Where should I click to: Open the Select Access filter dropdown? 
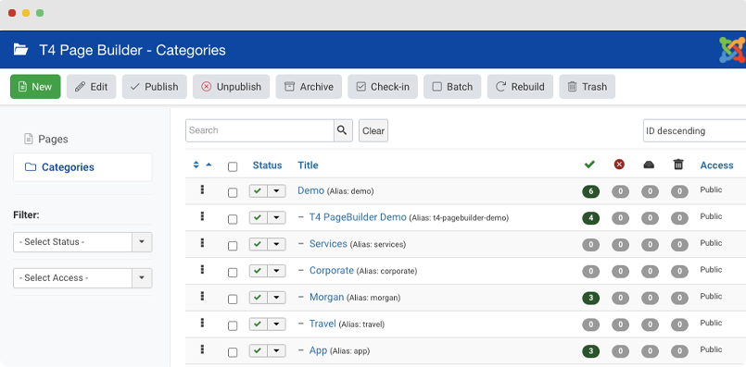click(82, 278)
